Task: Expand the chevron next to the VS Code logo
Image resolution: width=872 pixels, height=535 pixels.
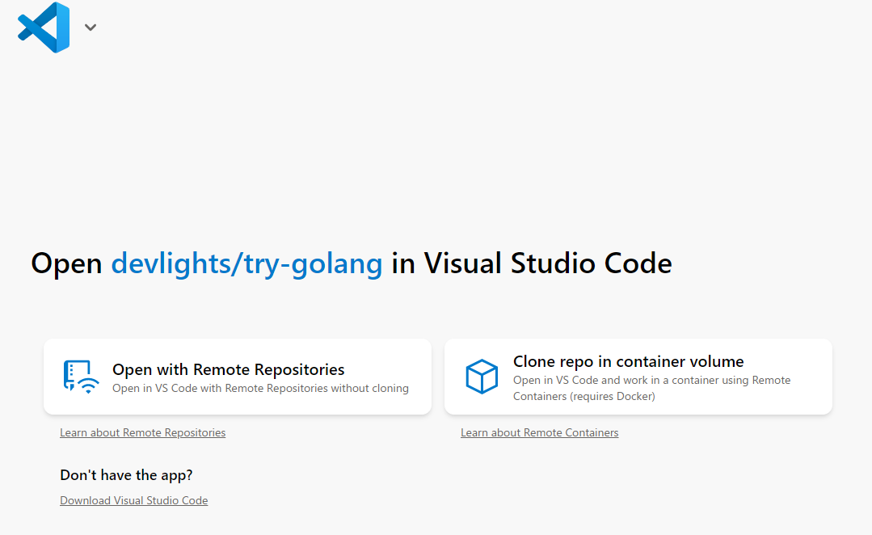Action: pyautogui.click(x=90, y=27)
